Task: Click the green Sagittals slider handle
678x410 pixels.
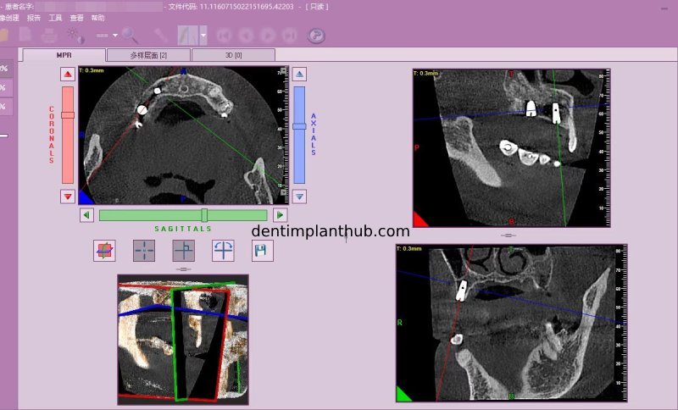Action: tap(204, 215)
